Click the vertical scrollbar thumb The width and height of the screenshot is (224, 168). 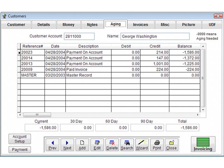click(203, 78)
